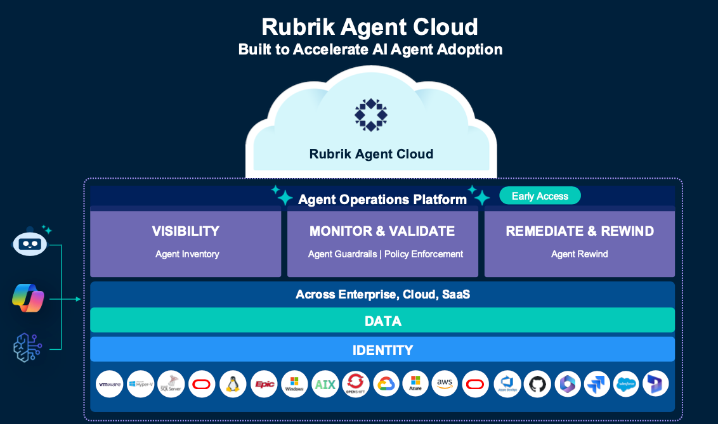Click the 'Agent Operations Platform' heading
The image size is (718, 424).
382,200
